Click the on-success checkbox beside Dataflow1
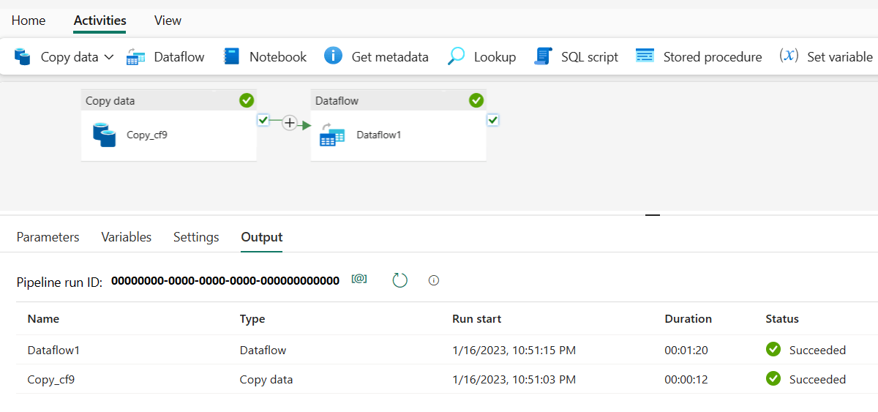Screen dimensions: 878x412 (493, 120)
